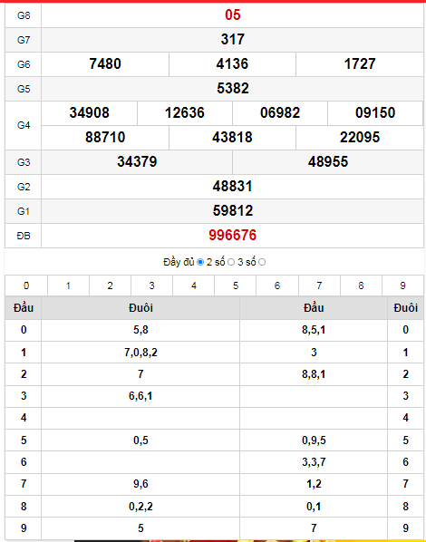Select the 2 số radio option
The height and width of the screenshot is (542, 426).
pyautogui.click(x=231, y=262)
